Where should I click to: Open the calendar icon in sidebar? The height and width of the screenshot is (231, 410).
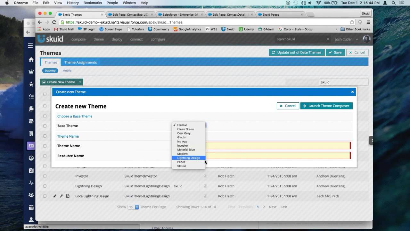(x=31, y=207)
